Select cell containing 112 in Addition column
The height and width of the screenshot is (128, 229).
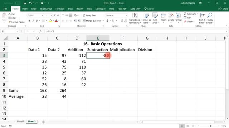pos(77,55)
